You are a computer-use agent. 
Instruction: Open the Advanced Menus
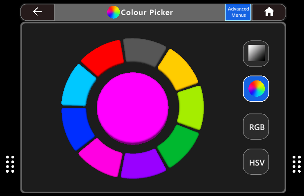(238, 12)
